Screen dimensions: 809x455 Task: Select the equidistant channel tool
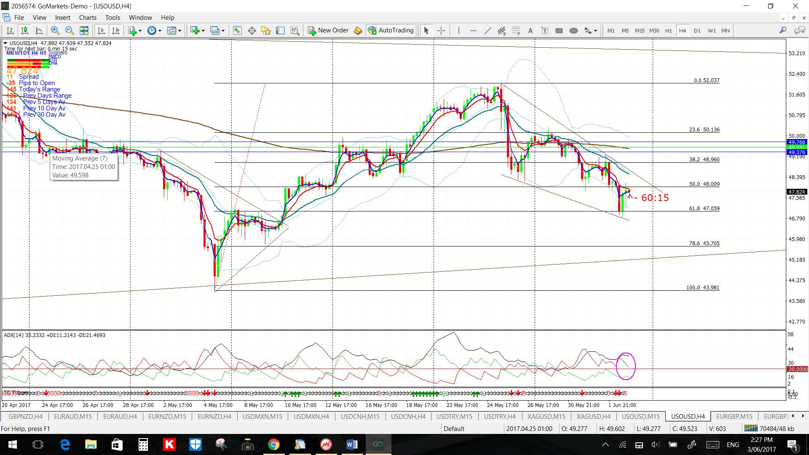(501, 30)
